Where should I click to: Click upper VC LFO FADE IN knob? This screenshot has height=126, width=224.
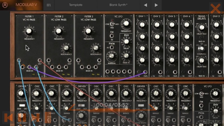point(126,56)
